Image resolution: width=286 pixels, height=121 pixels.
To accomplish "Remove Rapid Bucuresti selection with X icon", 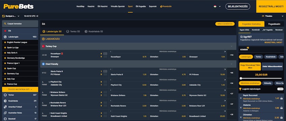I will click(241, 98).
